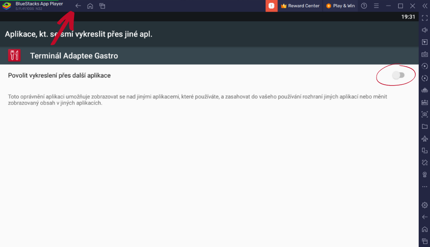Screen dimensions: 430x247
Task: Go to BlueStacks home screen icon
Action: pyautogui.click(x=90, y=6)
